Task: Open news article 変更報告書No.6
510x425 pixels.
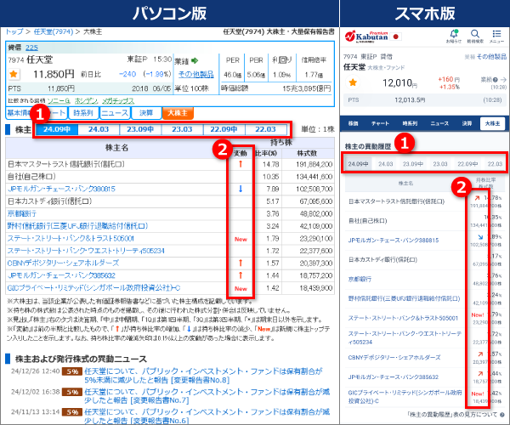Action: pyautogui.click(x=207, y=416)
